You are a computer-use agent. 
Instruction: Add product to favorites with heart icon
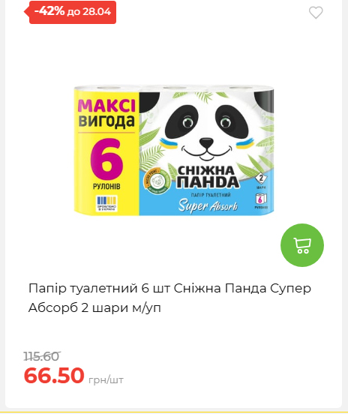[x=316, y=13]
